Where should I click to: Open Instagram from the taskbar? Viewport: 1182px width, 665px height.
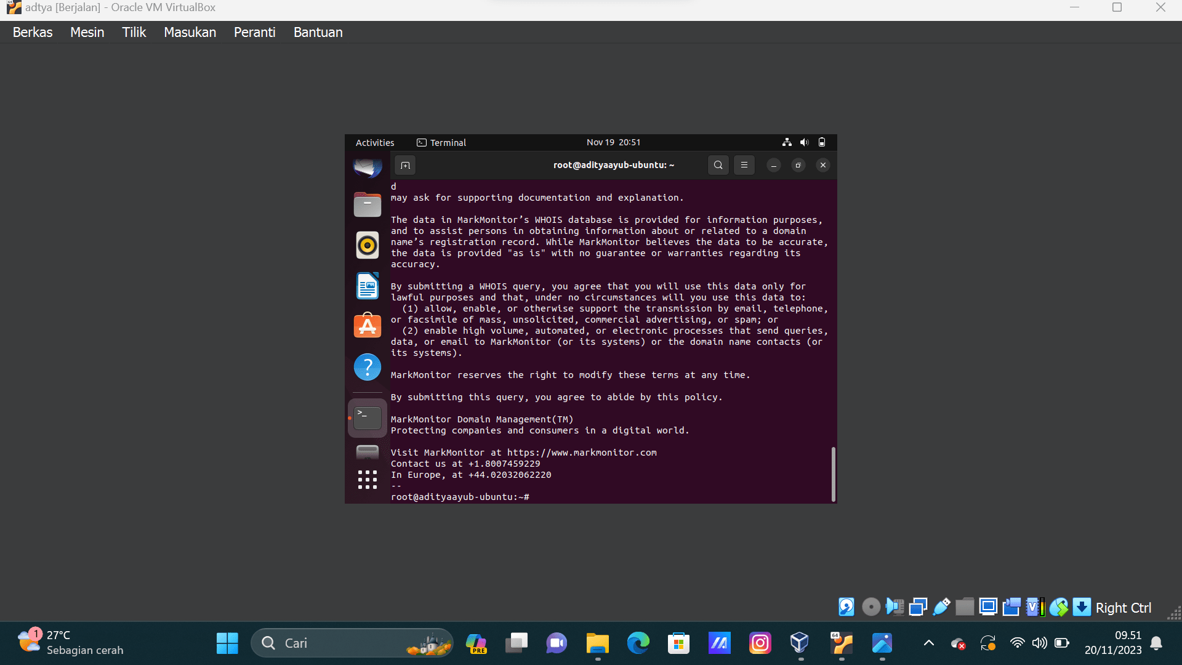pos(760,643)
